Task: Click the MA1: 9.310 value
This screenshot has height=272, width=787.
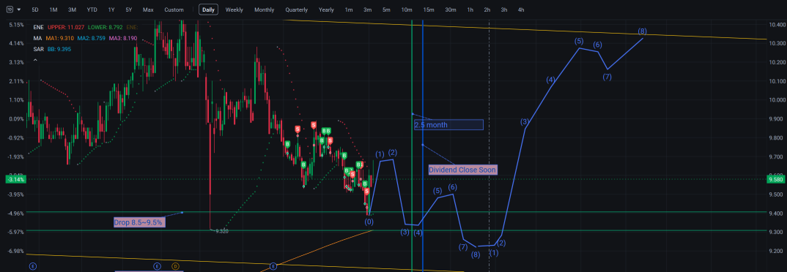Action: (x=60, y=38)
